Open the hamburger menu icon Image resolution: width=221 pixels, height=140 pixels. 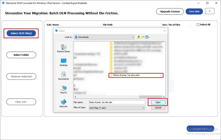(x=210, y=11)
